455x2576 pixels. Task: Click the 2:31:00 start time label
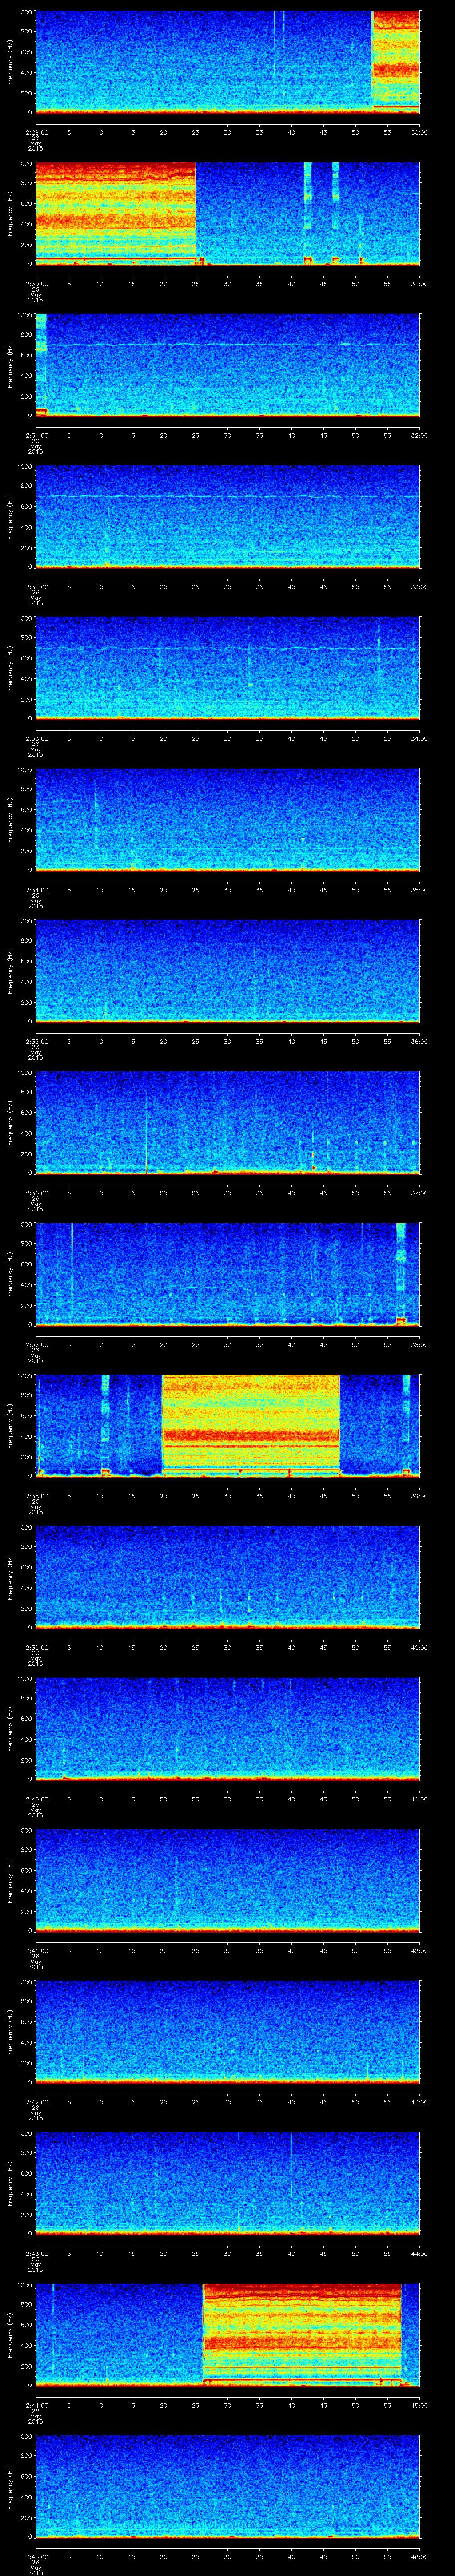[35, 436]
